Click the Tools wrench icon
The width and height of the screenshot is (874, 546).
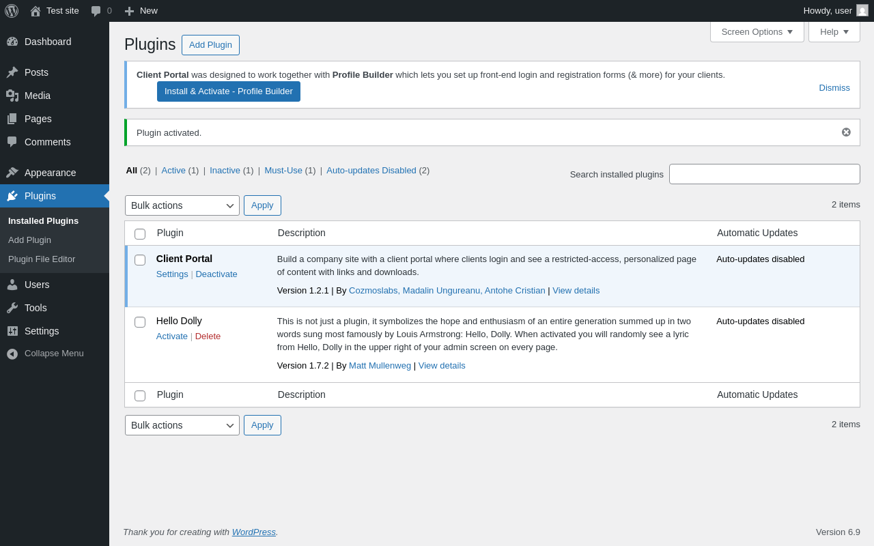pos(12,308)
